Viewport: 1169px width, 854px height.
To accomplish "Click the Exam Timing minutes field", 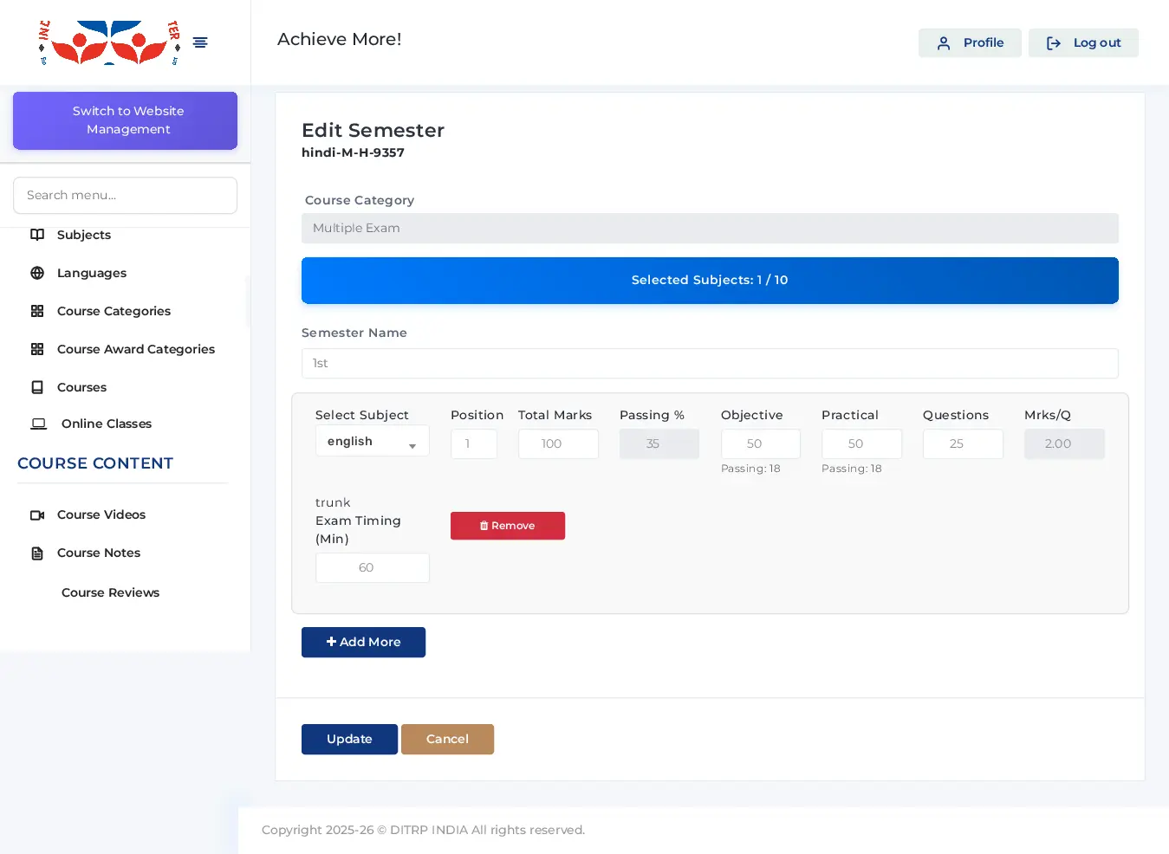I will coord(372,567).
